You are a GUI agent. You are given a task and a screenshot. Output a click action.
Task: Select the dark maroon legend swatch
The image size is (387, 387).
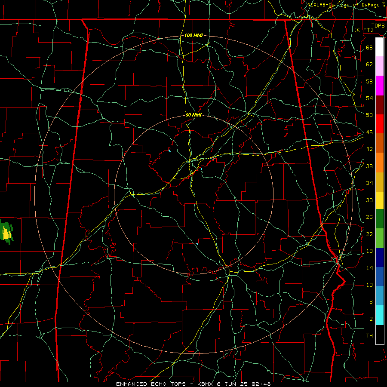380,105
